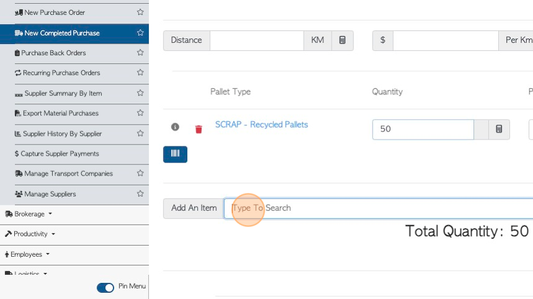This screenshot has height=299, width=533.
Task: Click the Quantity field showing 50
Action: tap(423, 129)
